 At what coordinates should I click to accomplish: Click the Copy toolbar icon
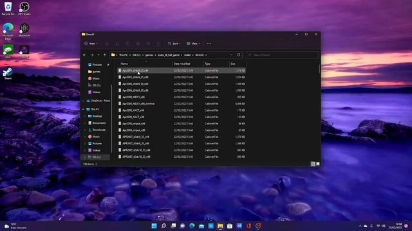coord(117,44)
